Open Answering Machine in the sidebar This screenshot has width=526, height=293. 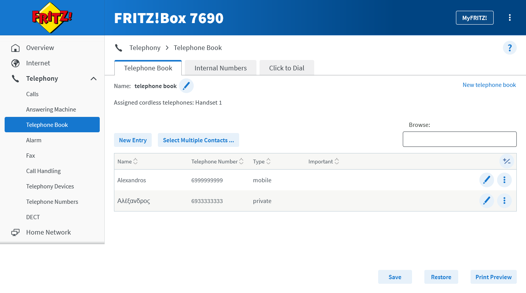[52, 109]
